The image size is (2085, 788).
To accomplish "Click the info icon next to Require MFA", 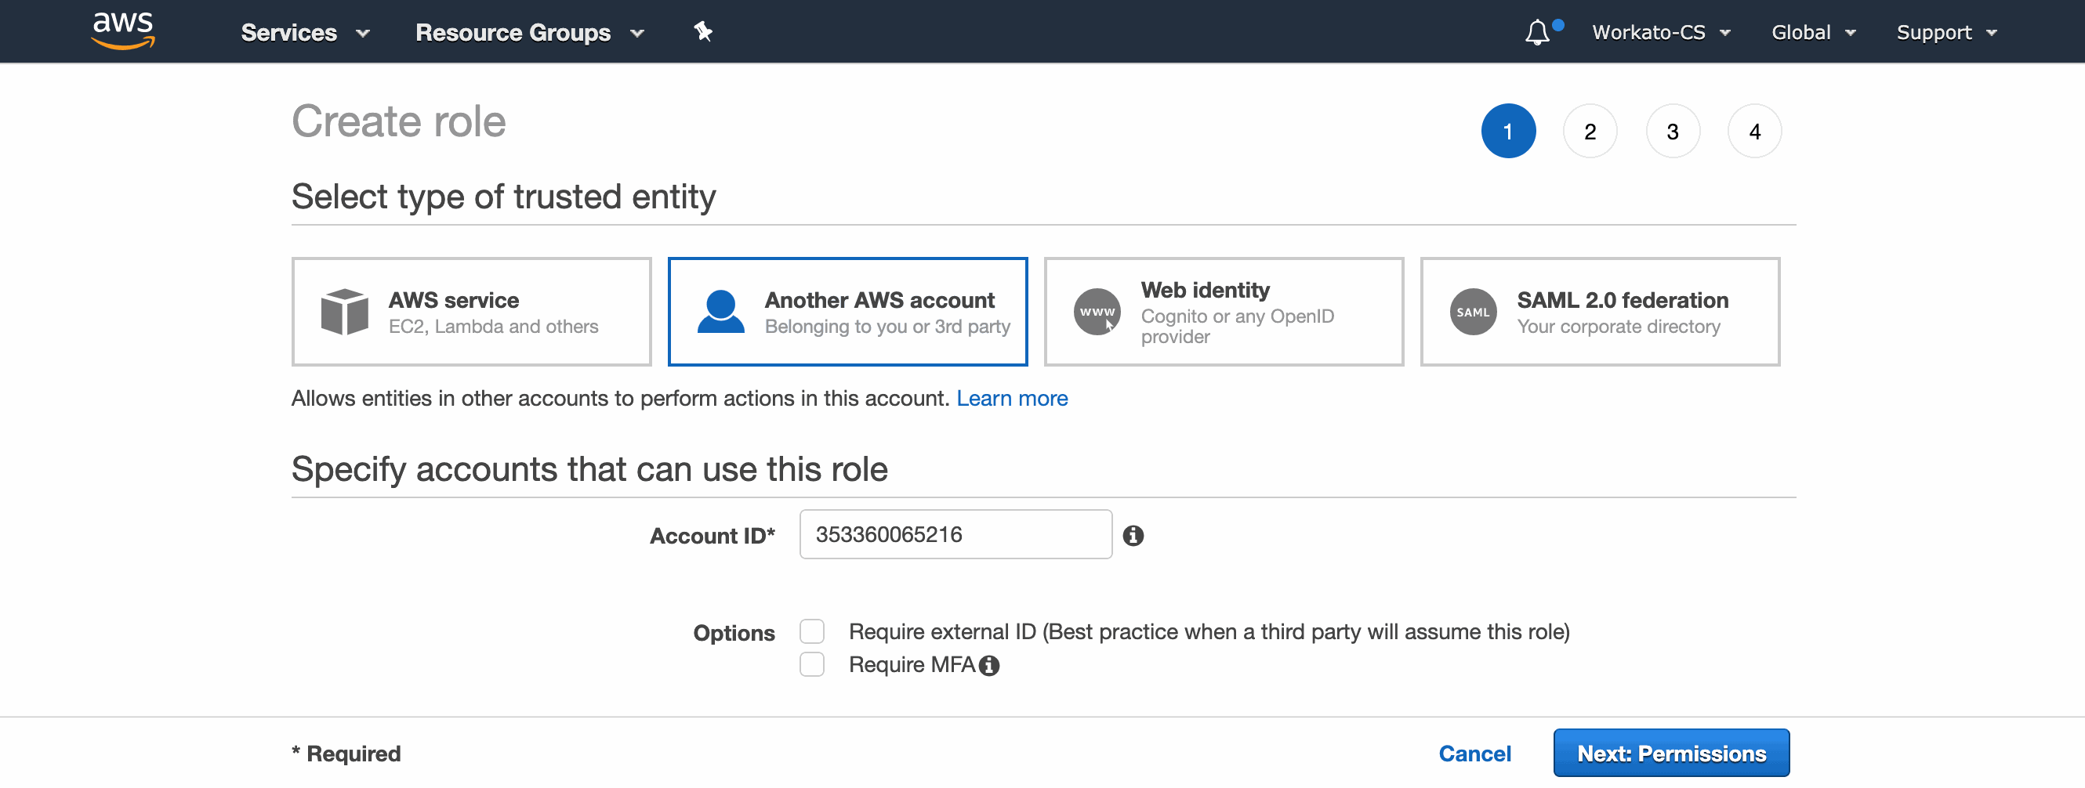I will point(990,664).
